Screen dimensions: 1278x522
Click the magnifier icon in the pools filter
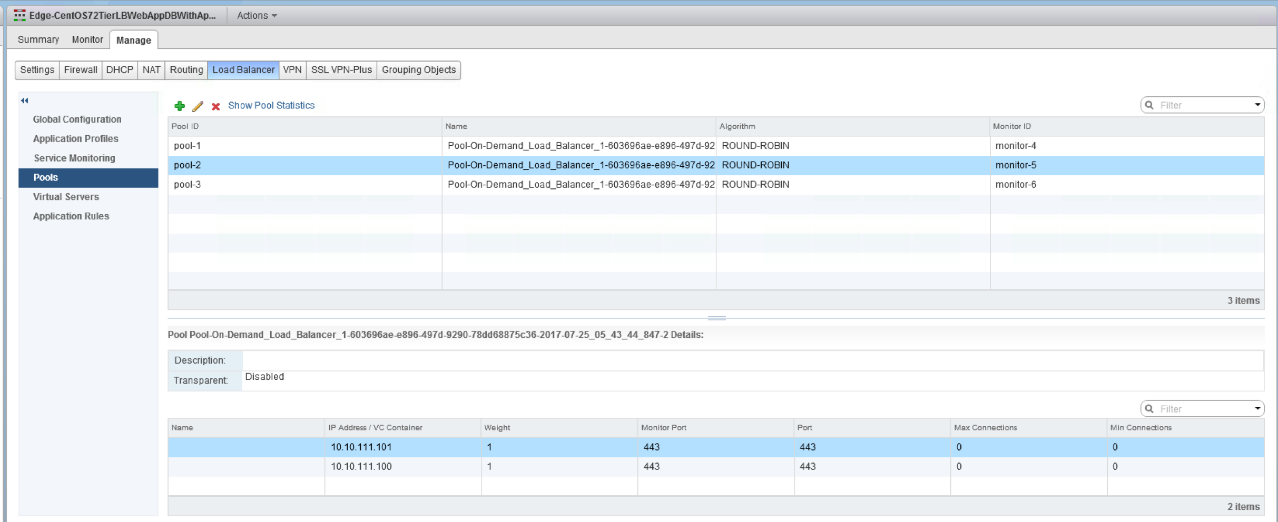pyautogui.click(x=1149, y=105)
